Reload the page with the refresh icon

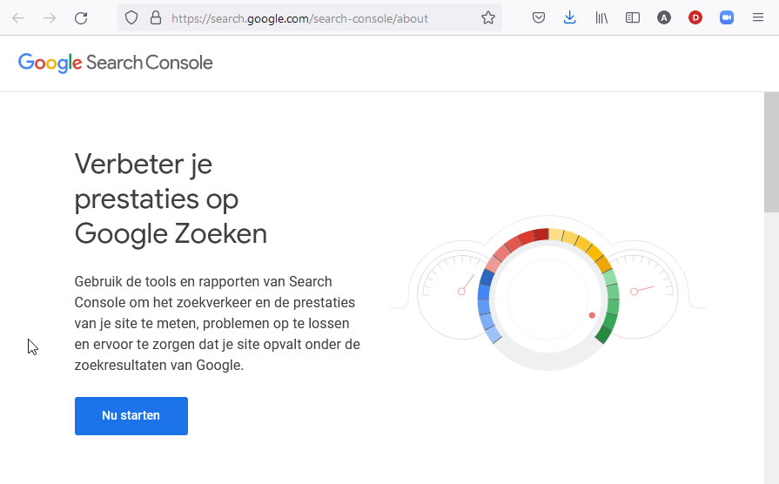pos(81,18)
